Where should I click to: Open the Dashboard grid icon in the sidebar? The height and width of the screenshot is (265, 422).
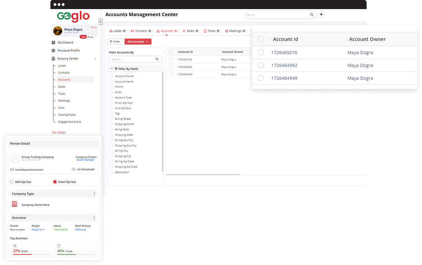pos(53,43)
